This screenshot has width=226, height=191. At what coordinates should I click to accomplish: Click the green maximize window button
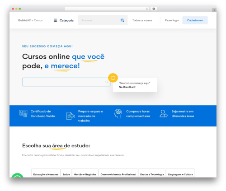[20, 9]
